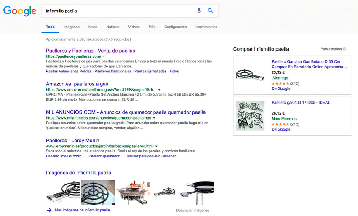Open Imágenes de infiernillo paella heading

click(x=78, y=173)
